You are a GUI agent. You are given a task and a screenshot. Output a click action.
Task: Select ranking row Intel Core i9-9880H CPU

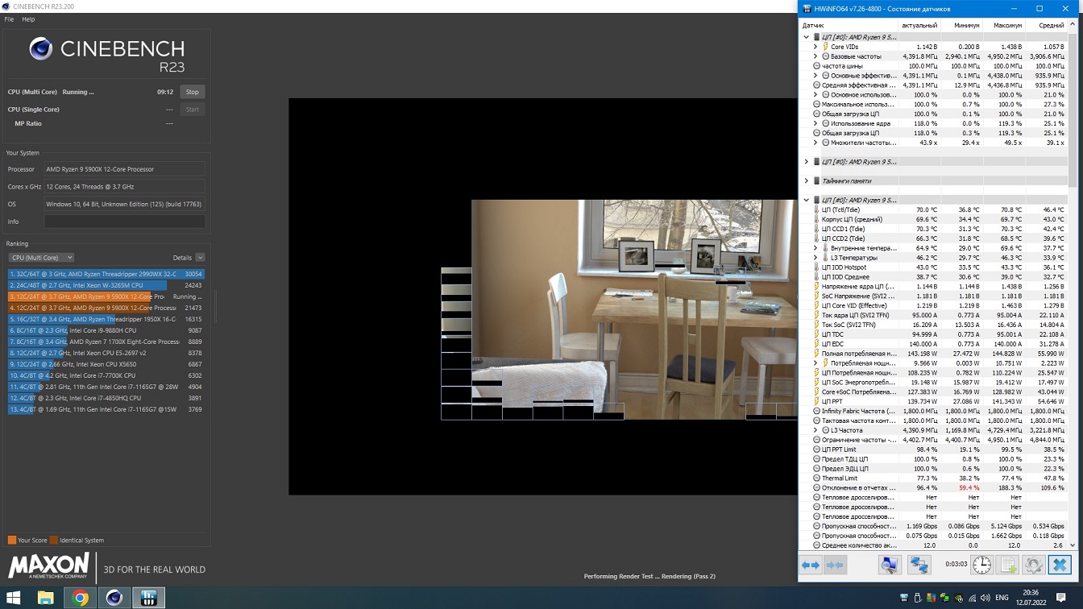pyautogui.click(x=106, y=330)
